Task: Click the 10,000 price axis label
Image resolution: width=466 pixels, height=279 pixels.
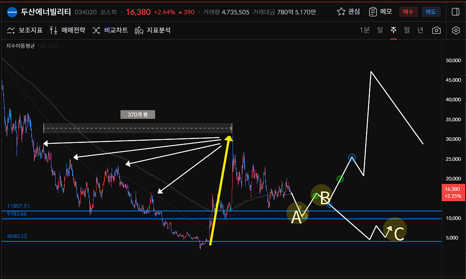Action: click(x=453, y=218)
